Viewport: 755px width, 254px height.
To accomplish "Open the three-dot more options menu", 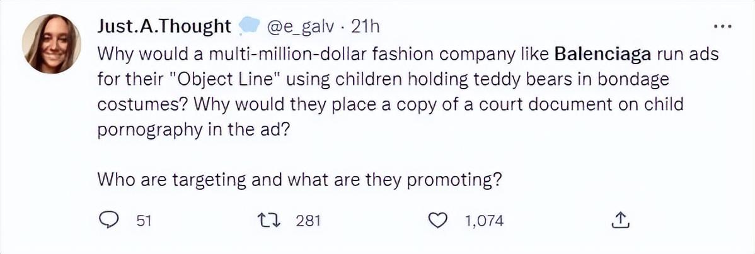I will coord(721,26).
